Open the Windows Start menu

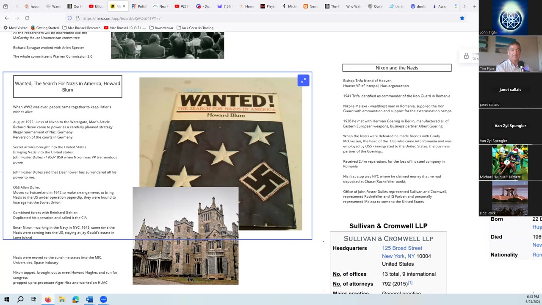click(x=6, y=299)
